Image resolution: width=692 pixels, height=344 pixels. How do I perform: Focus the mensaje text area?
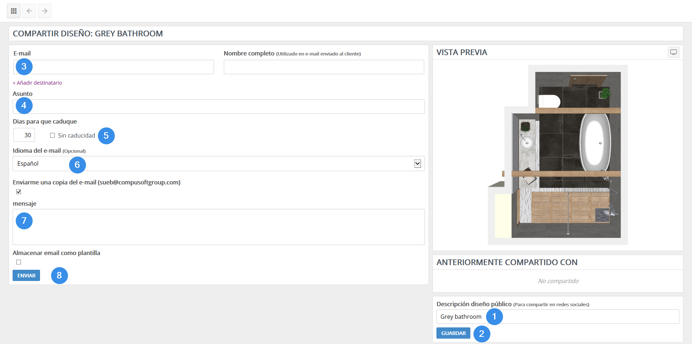(219, 227)
